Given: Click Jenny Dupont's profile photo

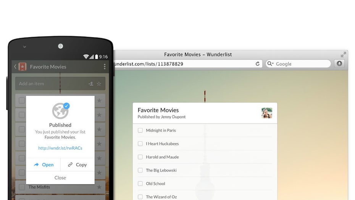Looking at the screenshot, I should (267, 113).
